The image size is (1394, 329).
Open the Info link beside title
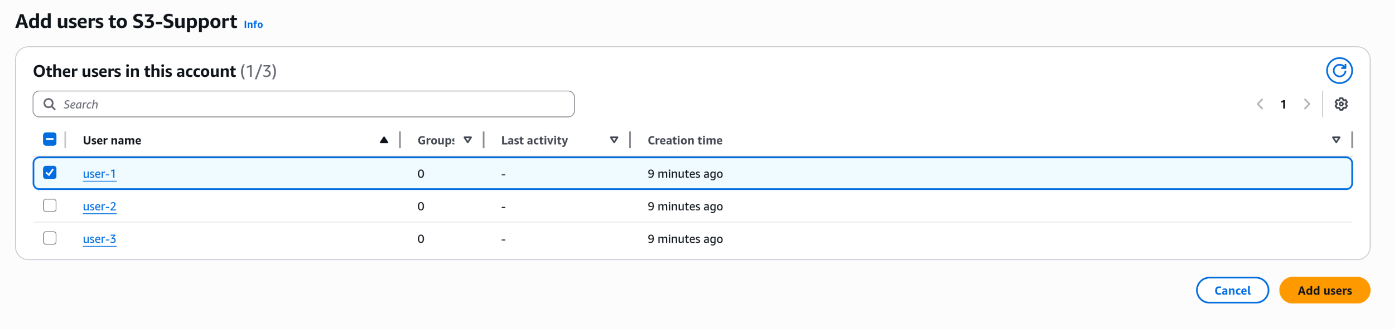coord(253,24)
